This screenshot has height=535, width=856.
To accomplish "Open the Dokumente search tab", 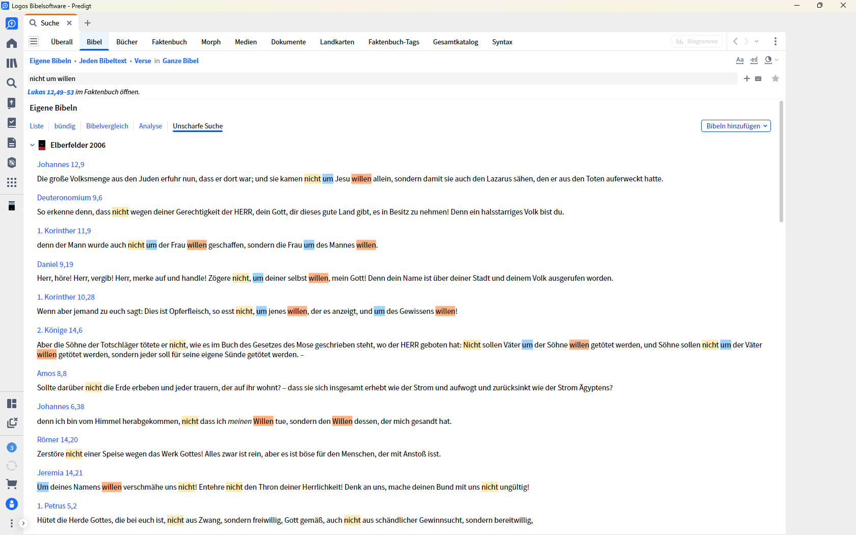I will click(x=288, y=42).
